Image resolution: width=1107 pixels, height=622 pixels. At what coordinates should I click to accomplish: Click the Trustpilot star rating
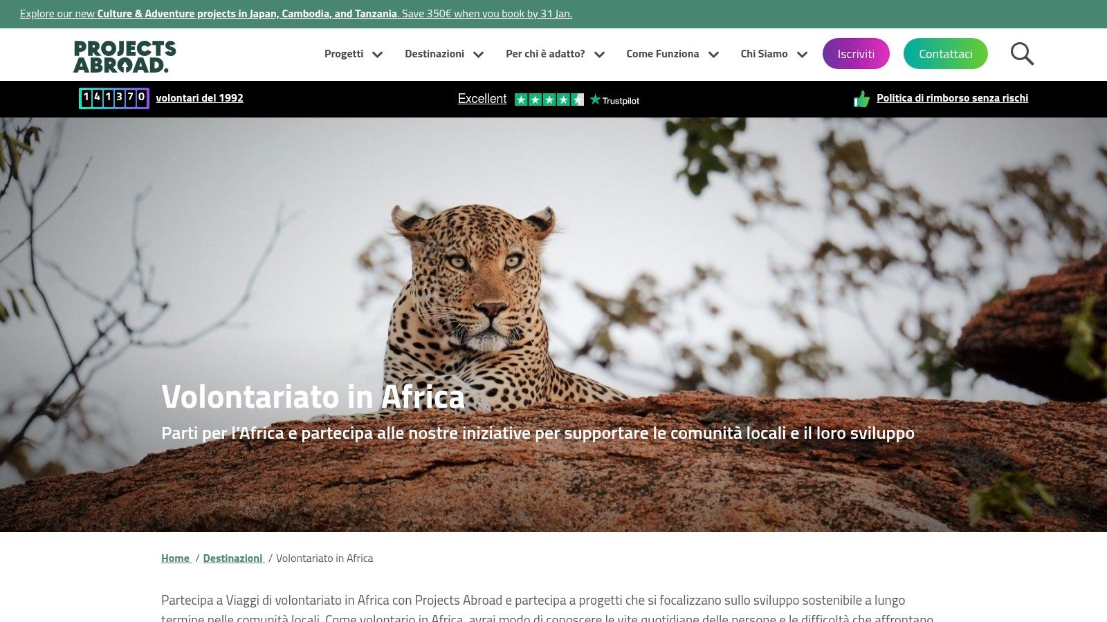tap(549, 100)
